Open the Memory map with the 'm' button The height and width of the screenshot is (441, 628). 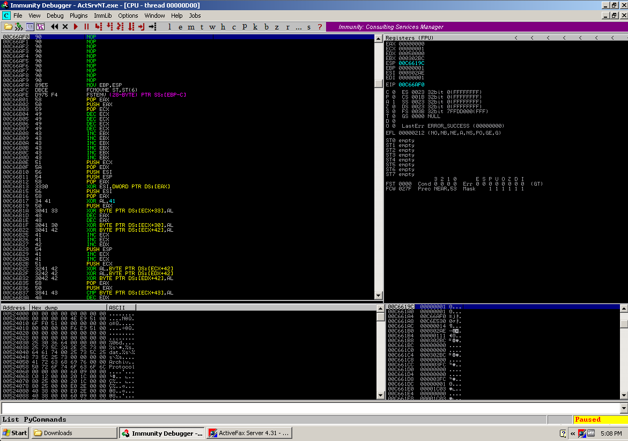pyautogui.click(x=191, y=27)
